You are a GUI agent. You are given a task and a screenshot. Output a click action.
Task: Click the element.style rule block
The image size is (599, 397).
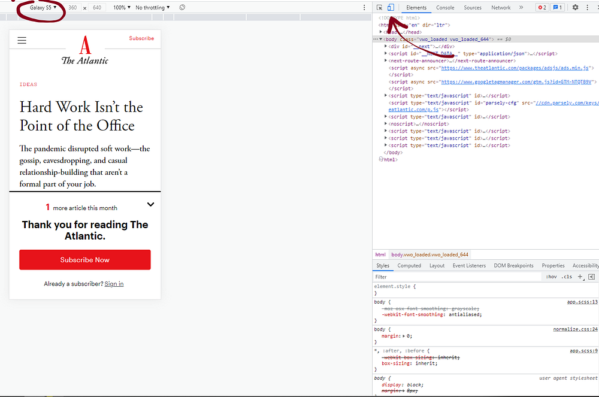coord(486,290)
